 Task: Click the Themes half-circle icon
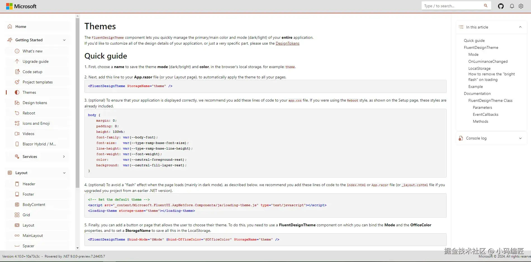click(17, 92)
